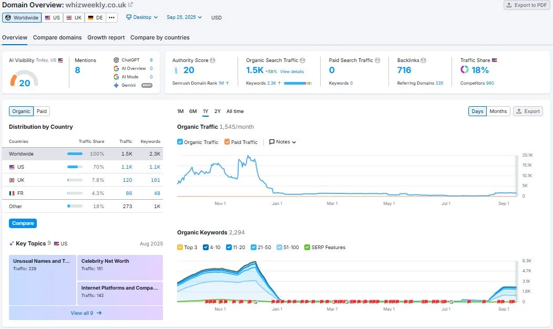Screen dimensions: 553x329
Task: Click the Notes speech bubble icon
Action: pos(272,142)
